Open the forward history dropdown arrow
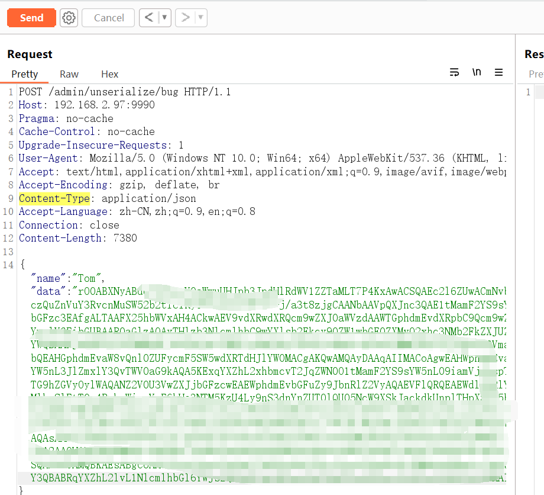Screen dimensions: 544x495 200,17
